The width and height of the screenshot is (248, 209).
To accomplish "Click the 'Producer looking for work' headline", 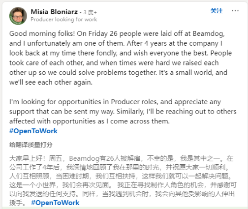I will pyautogui.click(x=64, y=19).
